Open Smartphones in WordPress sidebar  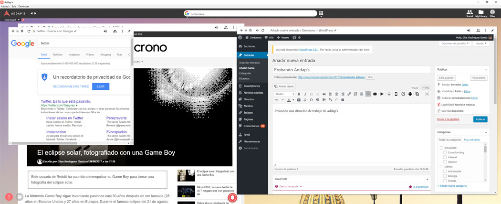click(252, 86)
